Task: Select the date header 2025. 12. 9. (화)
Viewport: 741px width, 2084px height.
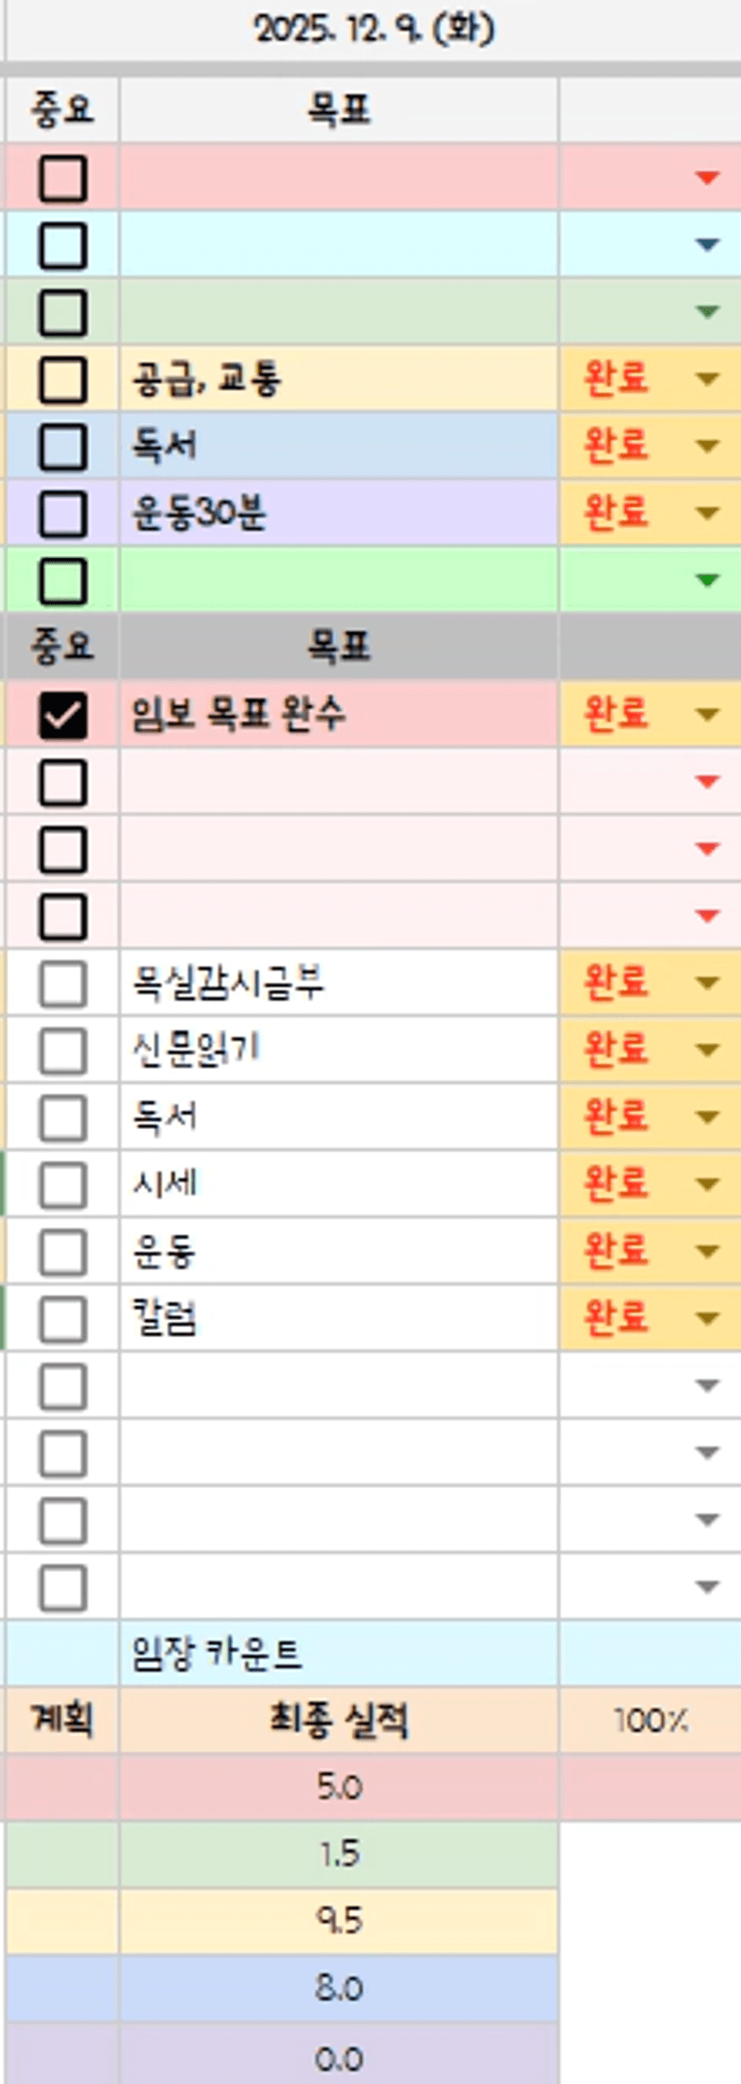Action: click(374, 30)
